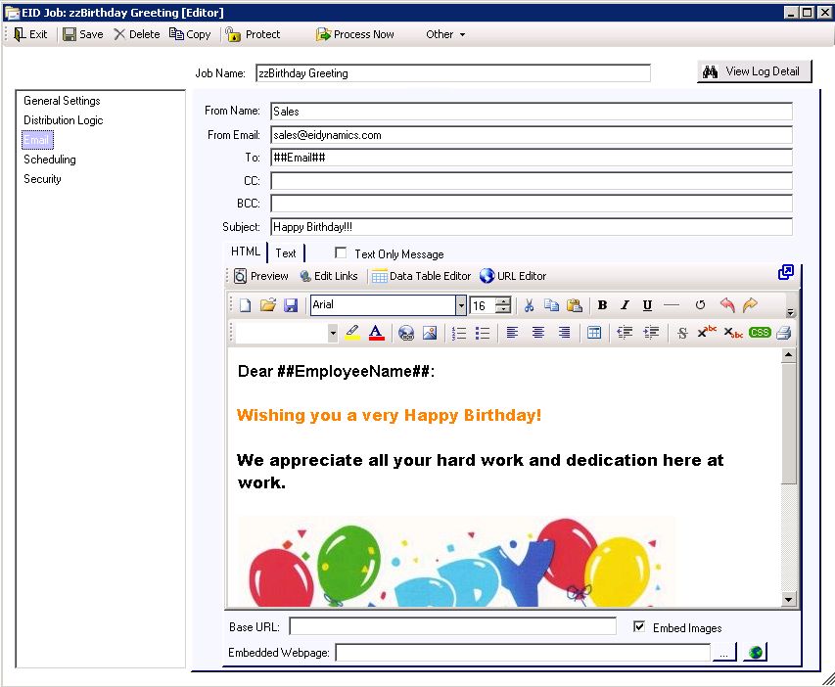835x687 pixels.
Task: Click the Cut scissors icon in editor toolbar
Action: (x=530, y=305)
